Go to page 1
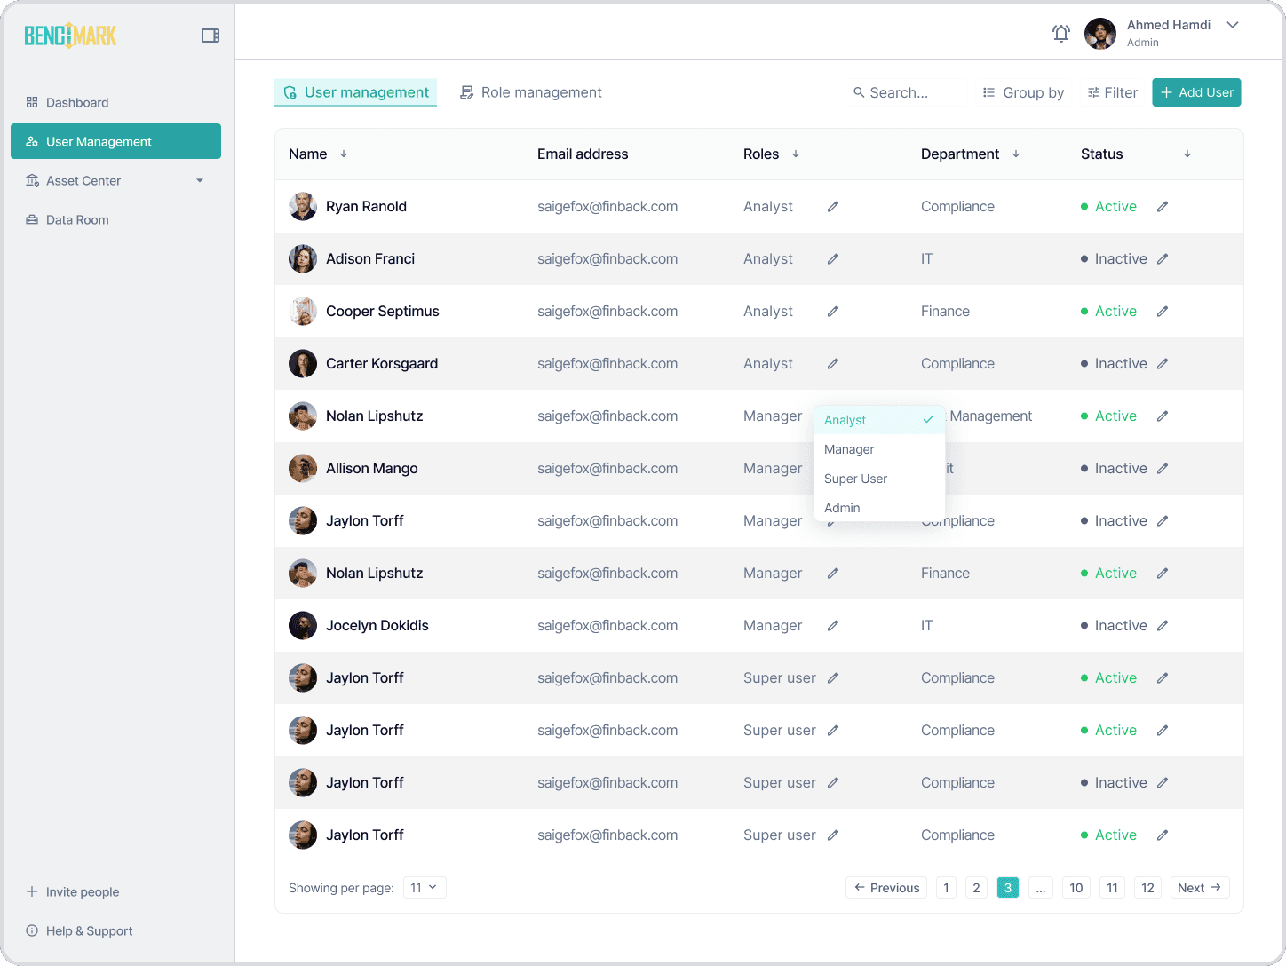The height and width of the screenshot is (966, 1286). point(946,888)
